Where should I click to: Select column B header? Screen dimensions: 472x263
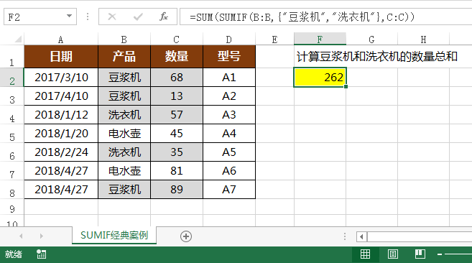[x=124, y=40]
